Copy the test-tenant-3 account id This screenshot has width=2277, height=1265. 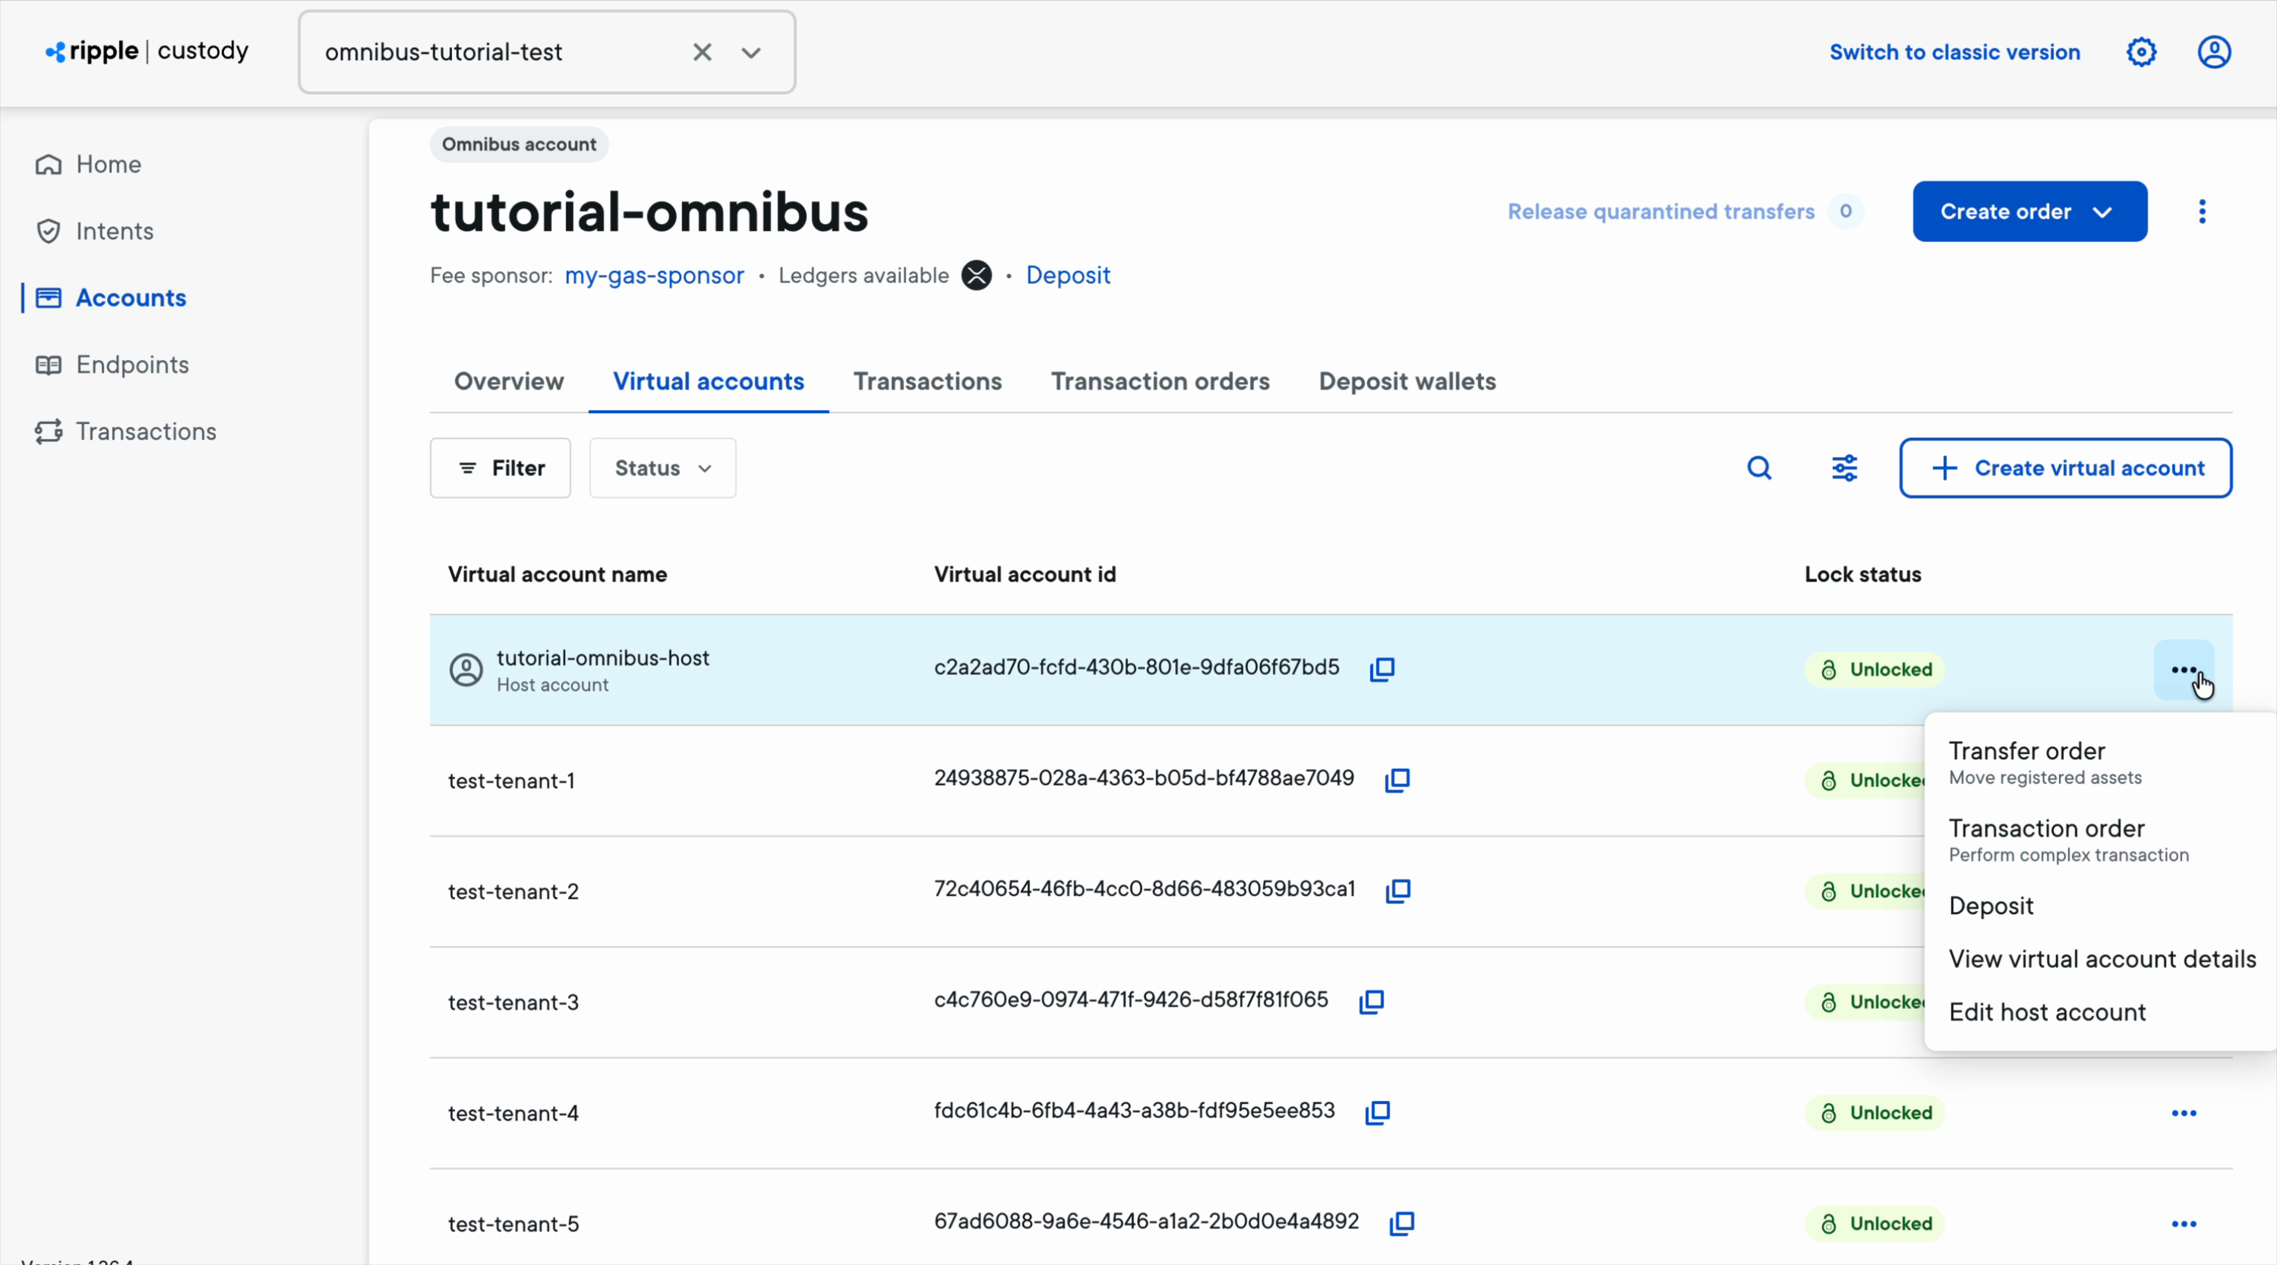[1371, 1002]
